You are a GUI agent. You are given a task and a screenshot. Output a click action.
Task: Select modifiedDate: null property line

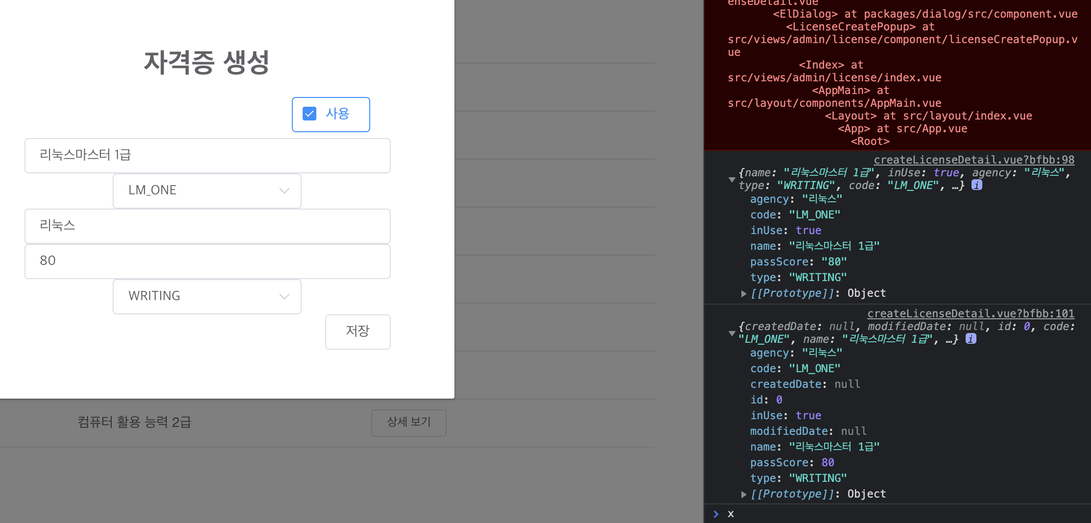808,431
